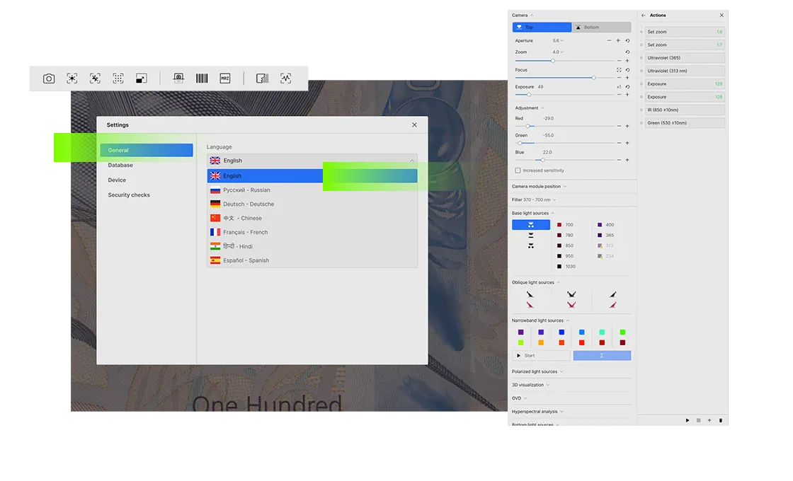Screen dimensions: 793x481
Task: Expand the Polarized light sources section
Action: (x=537, y=371)
